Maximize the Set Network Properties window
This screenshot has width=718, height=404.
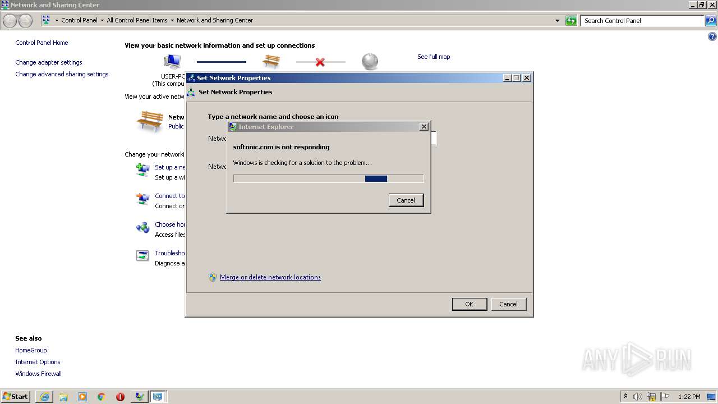coord(517,78)
